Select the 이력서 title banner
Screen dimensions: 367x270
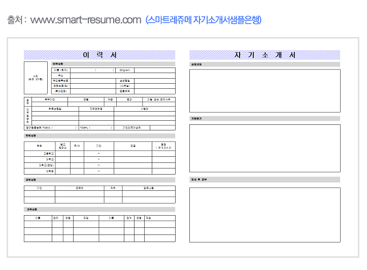click(99, 55)
